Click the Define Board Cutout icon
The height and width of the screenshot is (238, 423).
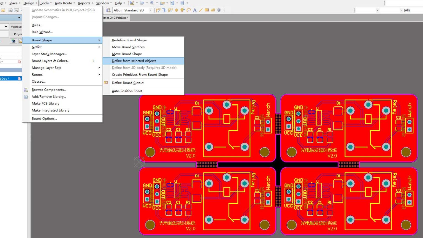click(106, 83)
